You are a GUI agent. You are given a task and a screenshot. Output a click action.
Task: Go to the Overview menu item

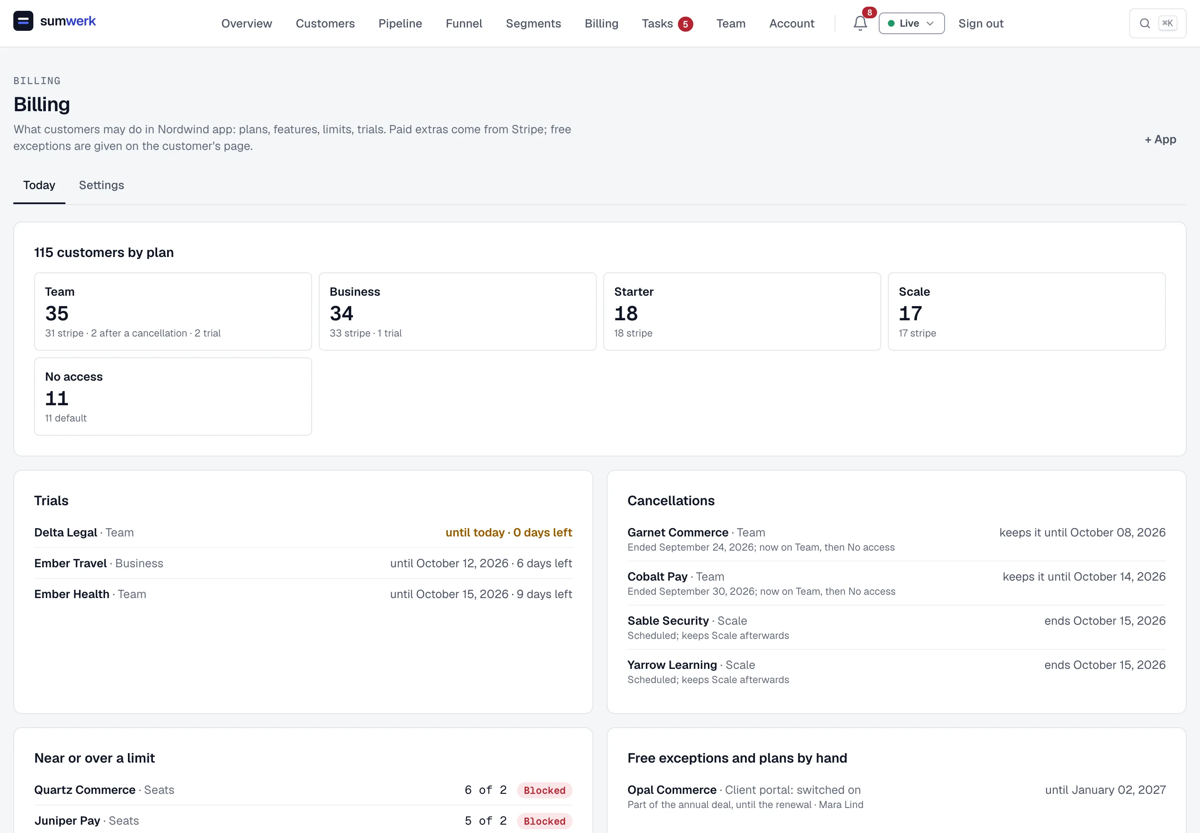tap(247, 23)
